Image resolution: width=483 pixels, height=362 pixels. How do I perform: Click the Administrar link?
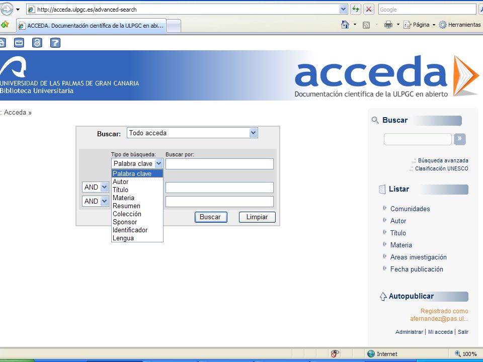[x=409, y=332]
